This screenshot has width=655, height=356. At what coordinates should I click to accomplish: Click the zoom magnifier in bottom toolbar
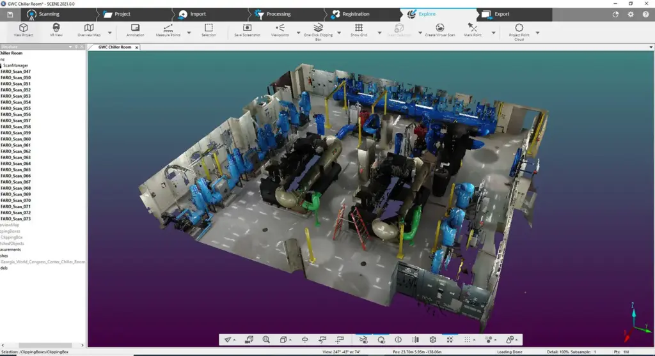(266, 339)
